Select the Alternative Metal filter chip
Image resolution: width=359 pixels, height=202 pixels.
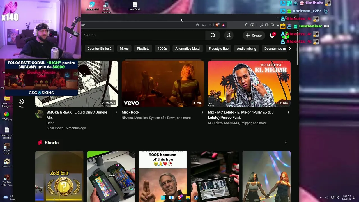click(x=188, y=49)
